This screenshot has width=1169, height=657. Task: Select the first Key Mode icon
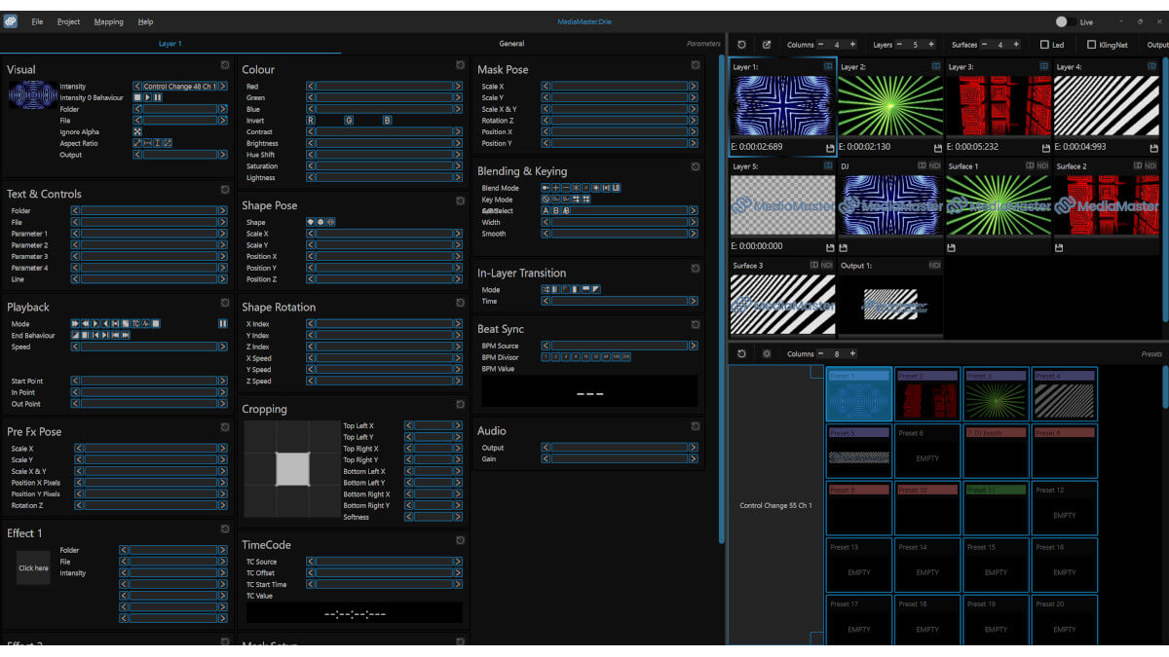coord(547,199)
